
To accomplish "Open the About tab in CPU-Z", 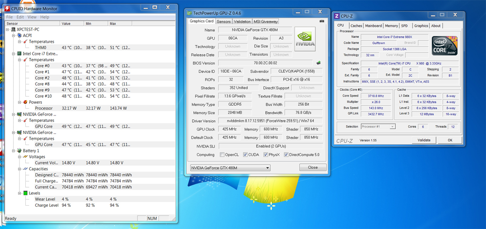I will (x=436, y=26).
